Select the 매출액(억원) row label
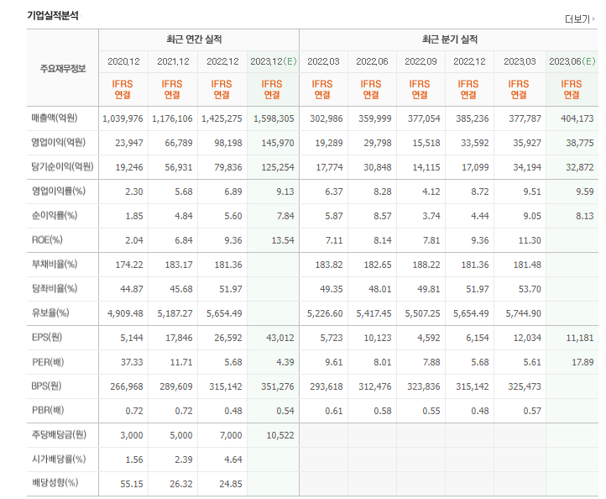The width and height of the screenshot is (606, 499). pos(55,118)
